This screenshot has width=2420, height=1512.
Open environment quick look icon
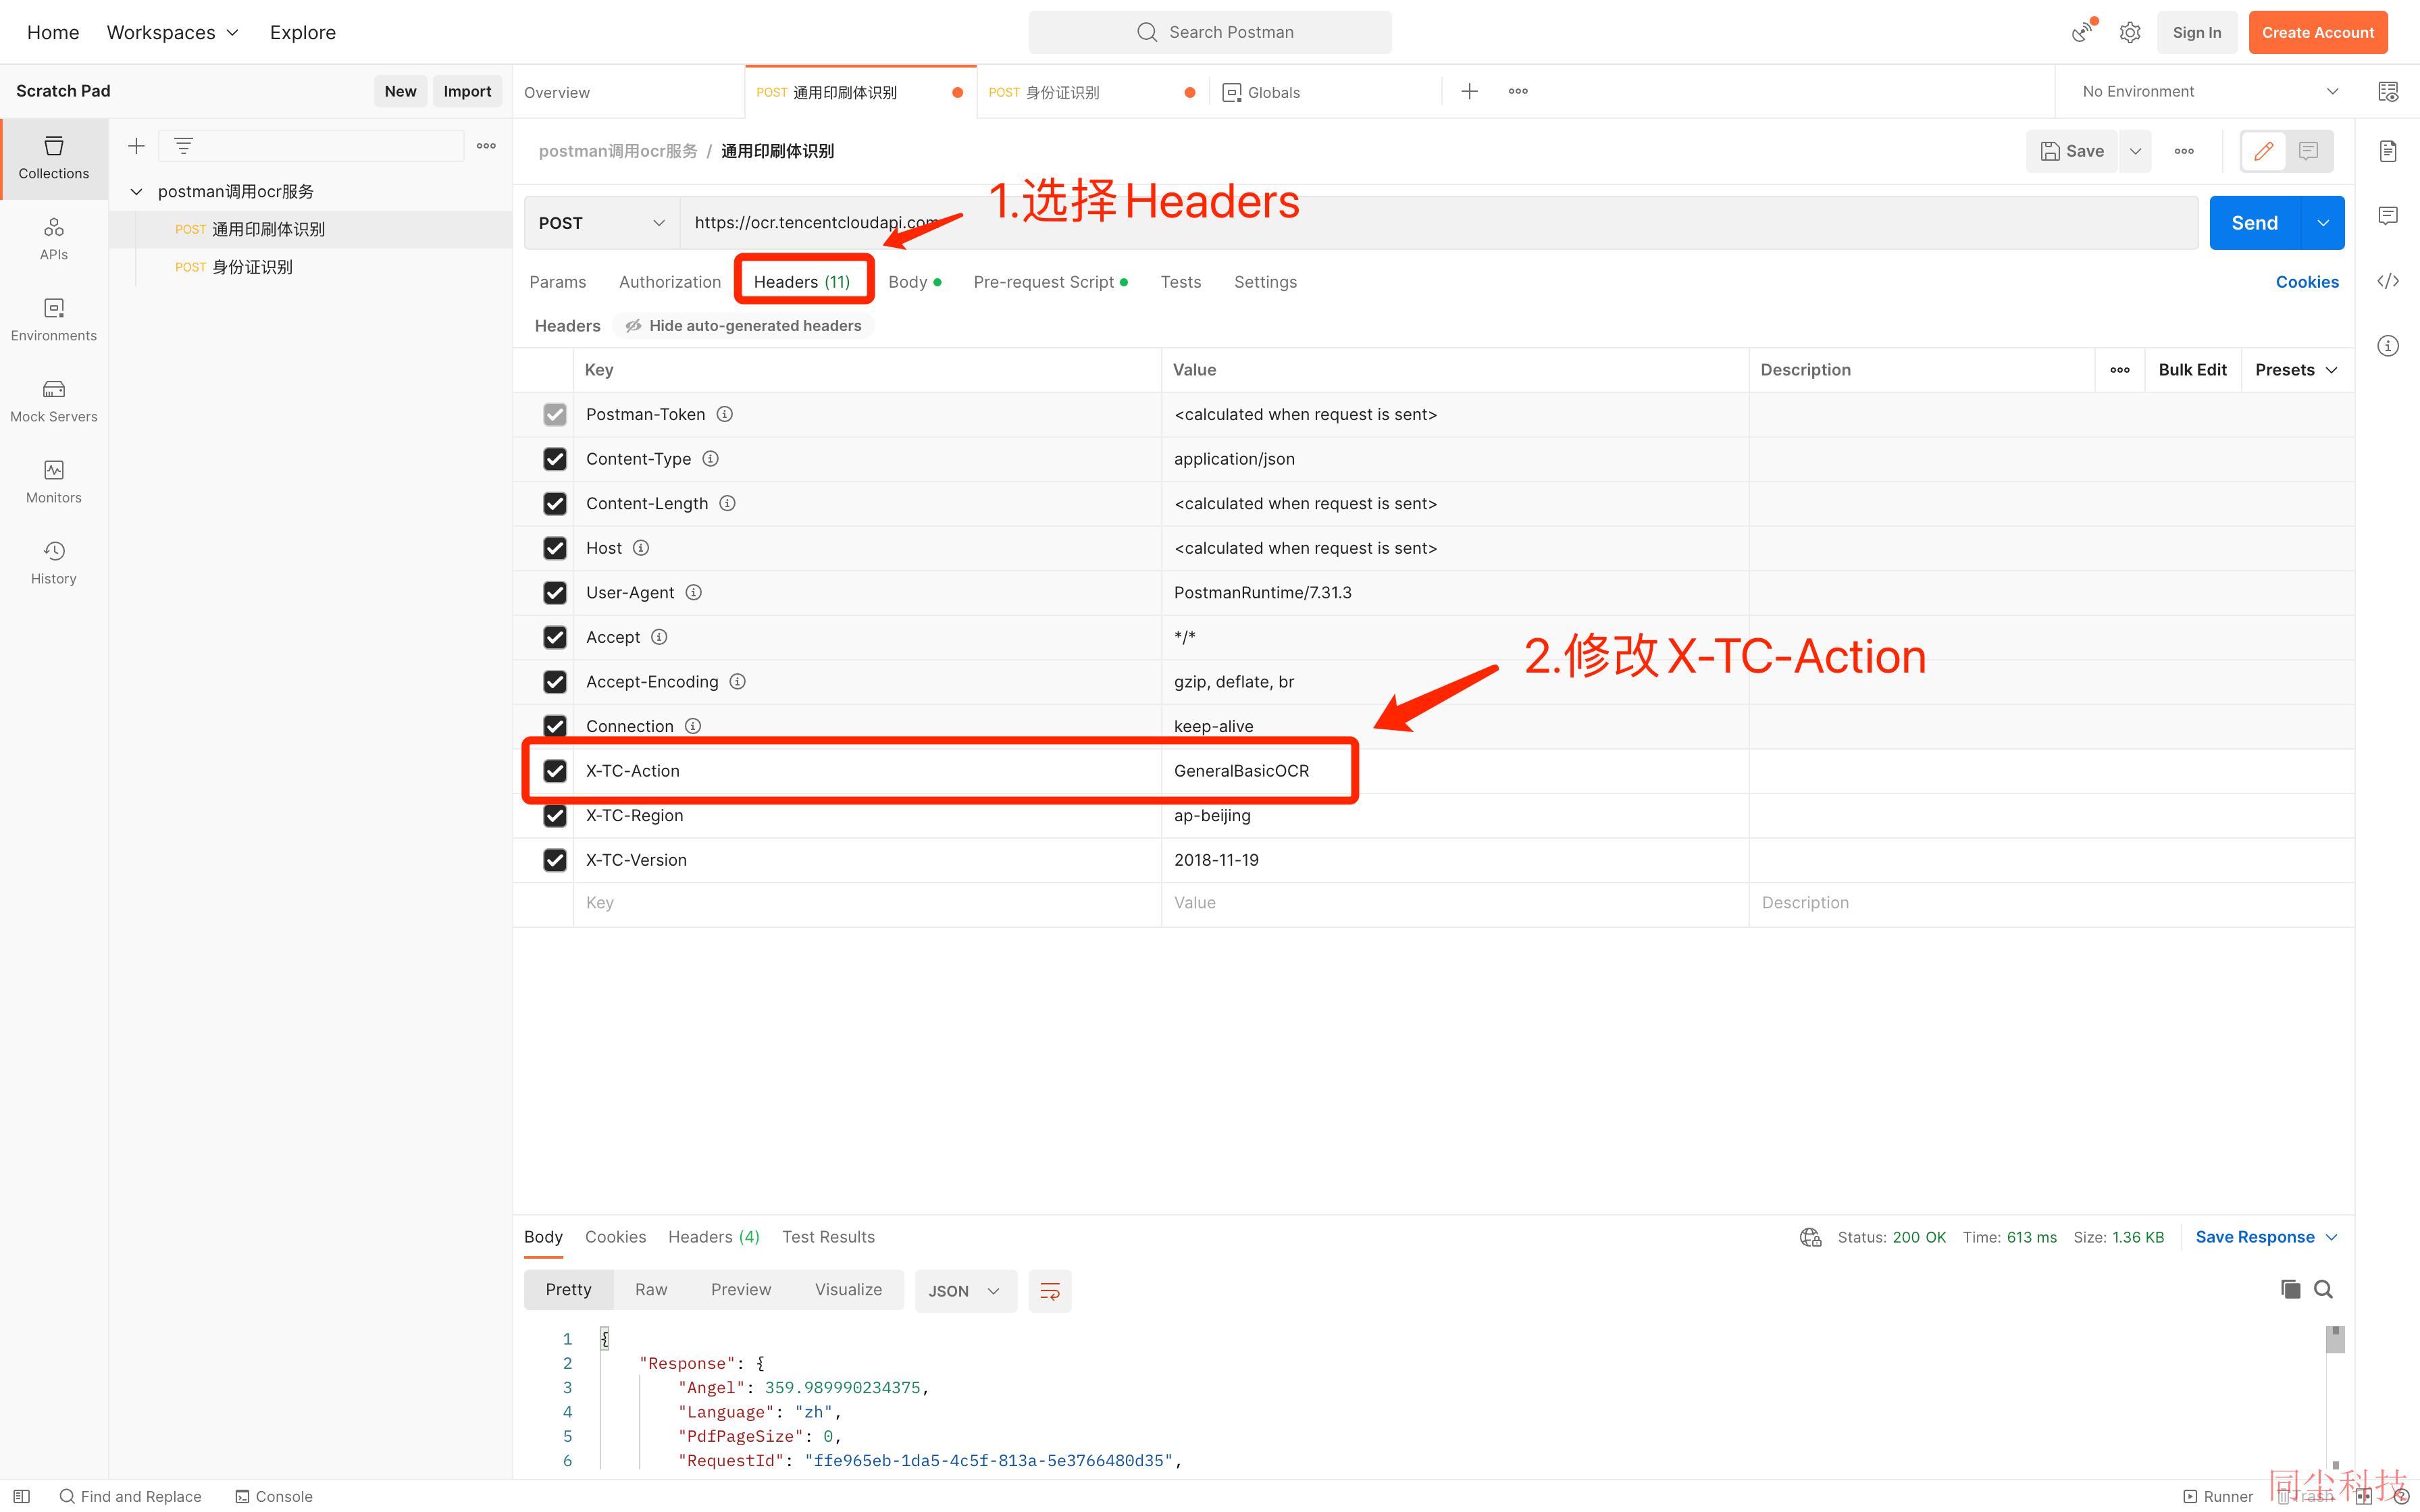click(2388, 91)
